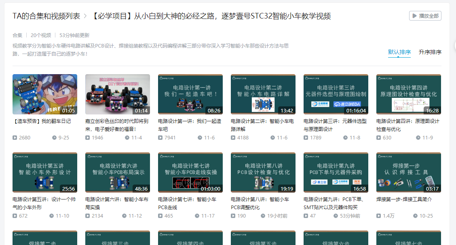
Task: Click clock icon beside date 11-9
Action: point(418,138)
